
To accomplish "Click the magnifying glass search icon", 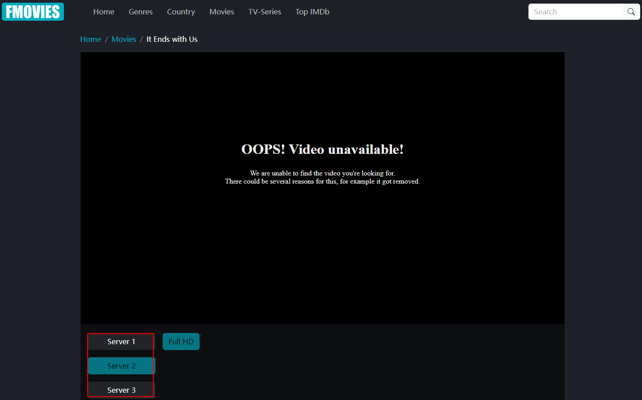I will [x=631, y=12].
